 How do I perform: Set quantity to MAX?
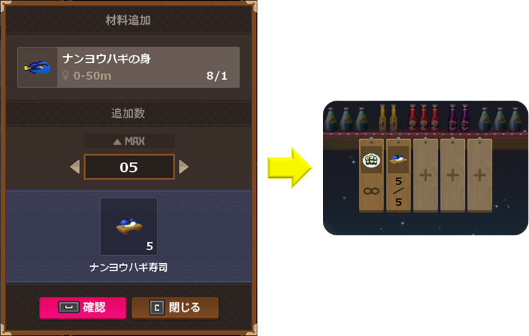pos(129,141)
